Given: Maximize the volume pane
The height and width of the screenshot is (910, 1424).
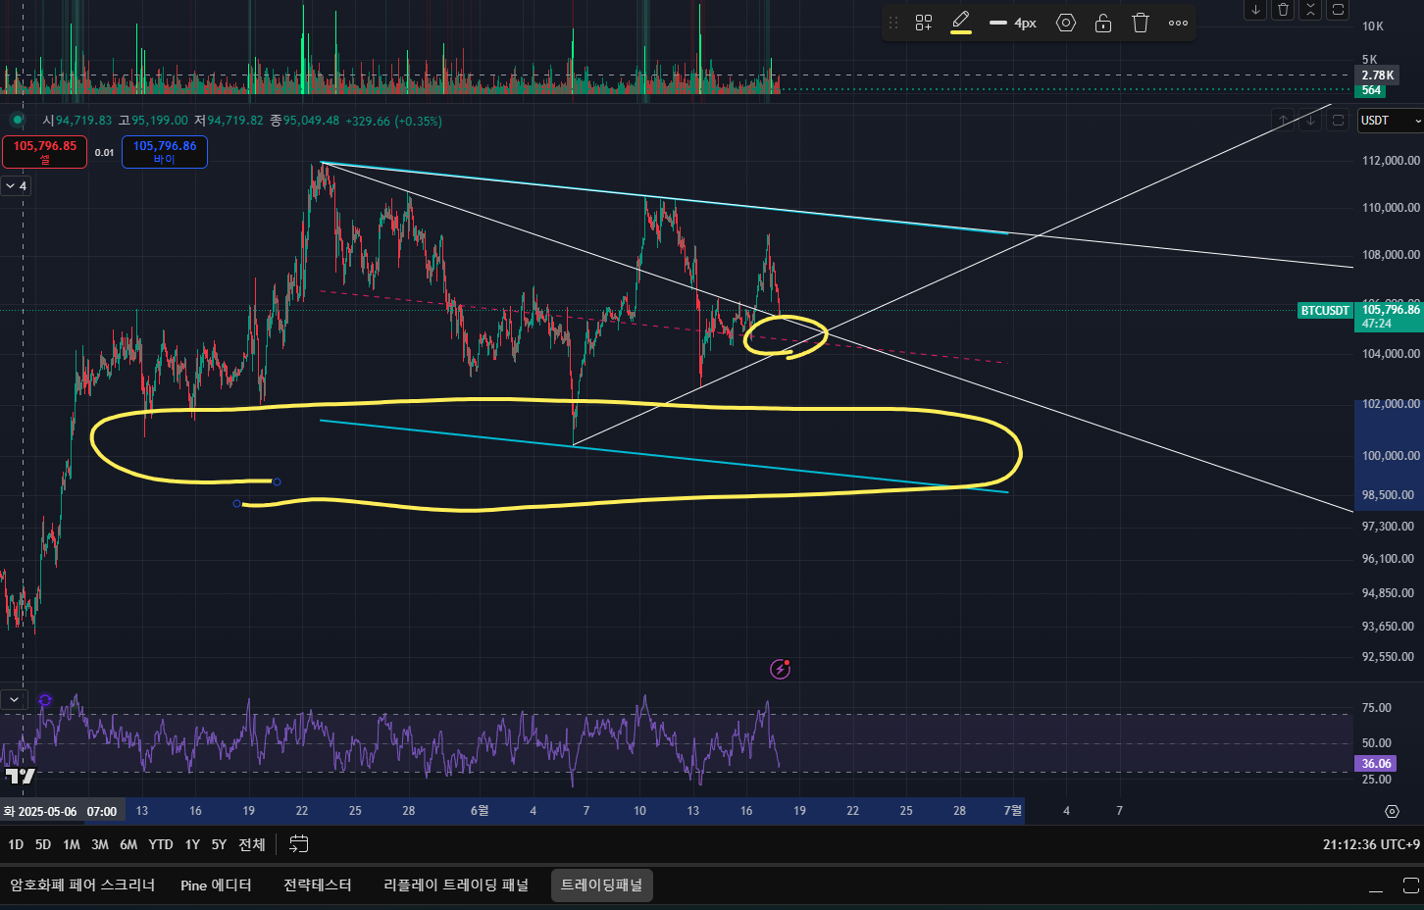Looking at the screenshot, I should (x=1338, y=10).
